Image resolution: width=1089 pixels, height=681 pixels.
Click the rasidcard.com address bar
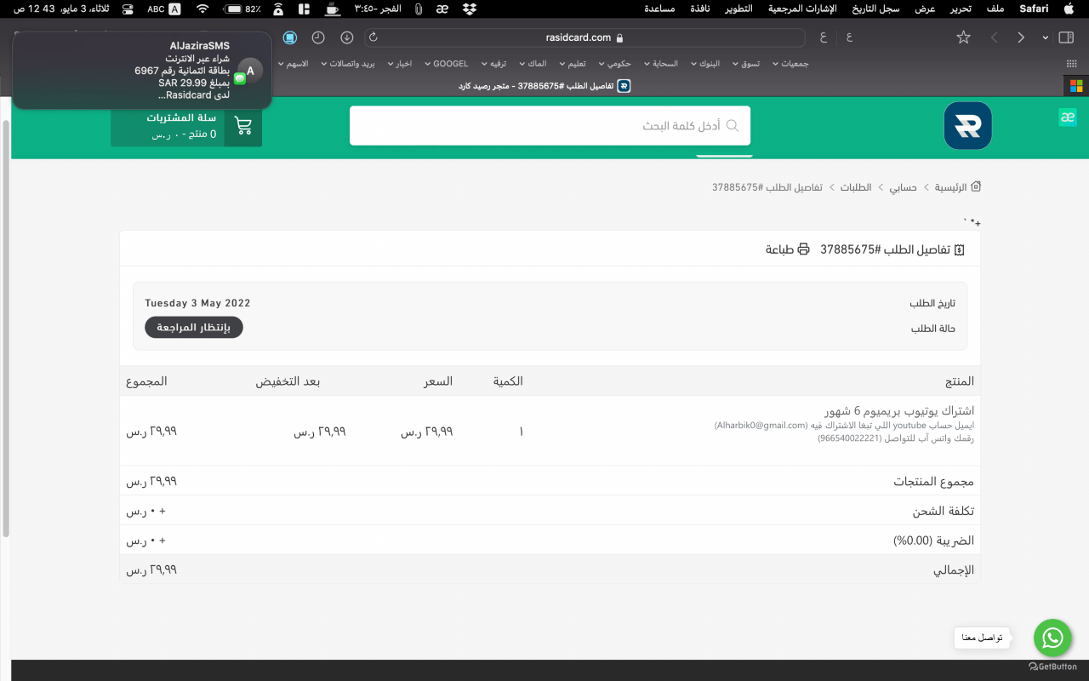click(x=584, y=37)
